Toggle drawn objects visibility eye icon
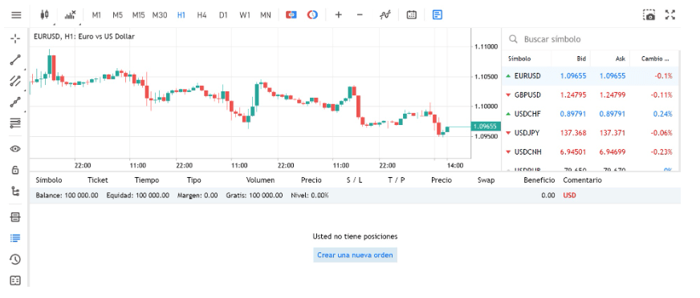Viewport: 700px width, 298px height. pyautogui.click(x=15, y=149)
